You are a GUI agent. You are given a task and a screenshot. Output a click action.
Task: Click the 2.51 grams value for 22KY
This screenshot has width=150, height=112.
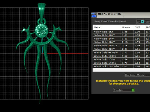(125, 49)
